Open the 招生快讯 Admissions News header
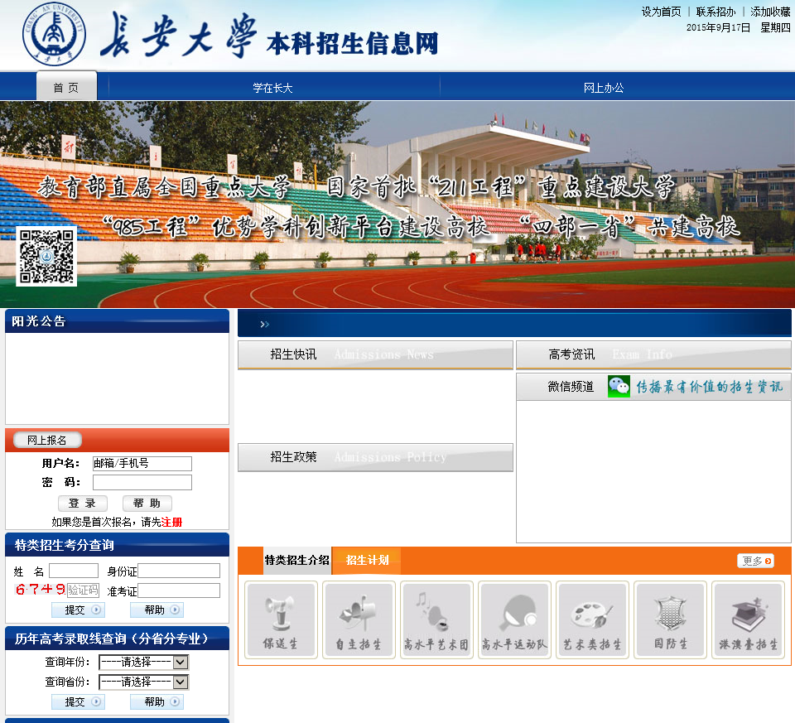Image resolution: width=795 pixels, height=723 pixels. [375, 354]
